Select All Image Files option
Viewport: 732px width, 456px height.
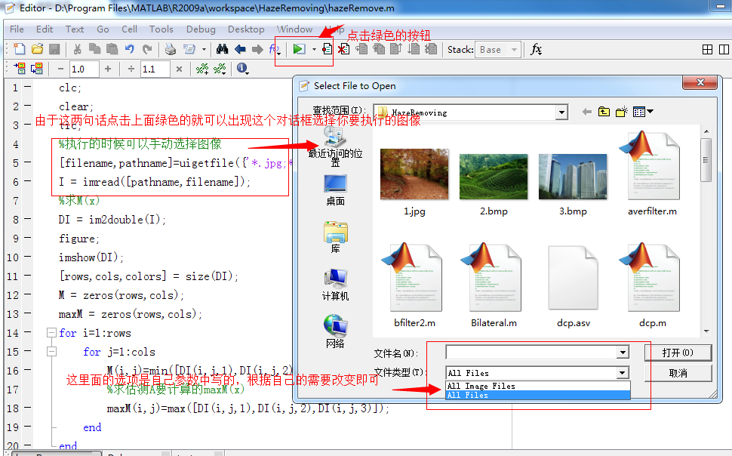click(538, 386)
